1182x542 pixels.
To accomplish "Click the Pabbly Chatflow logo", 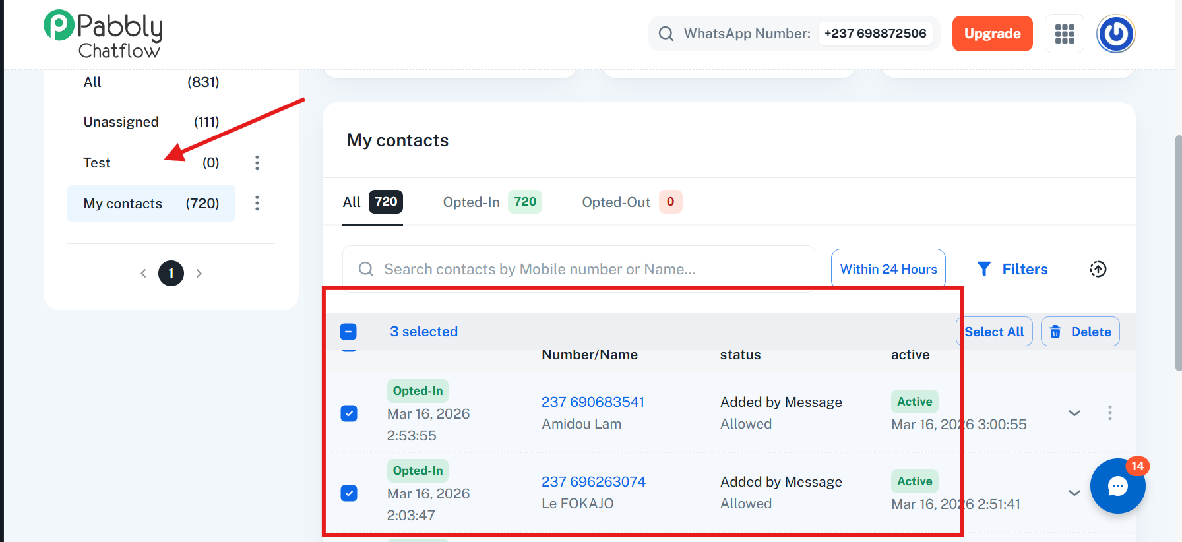I will (x=103, y=34).
